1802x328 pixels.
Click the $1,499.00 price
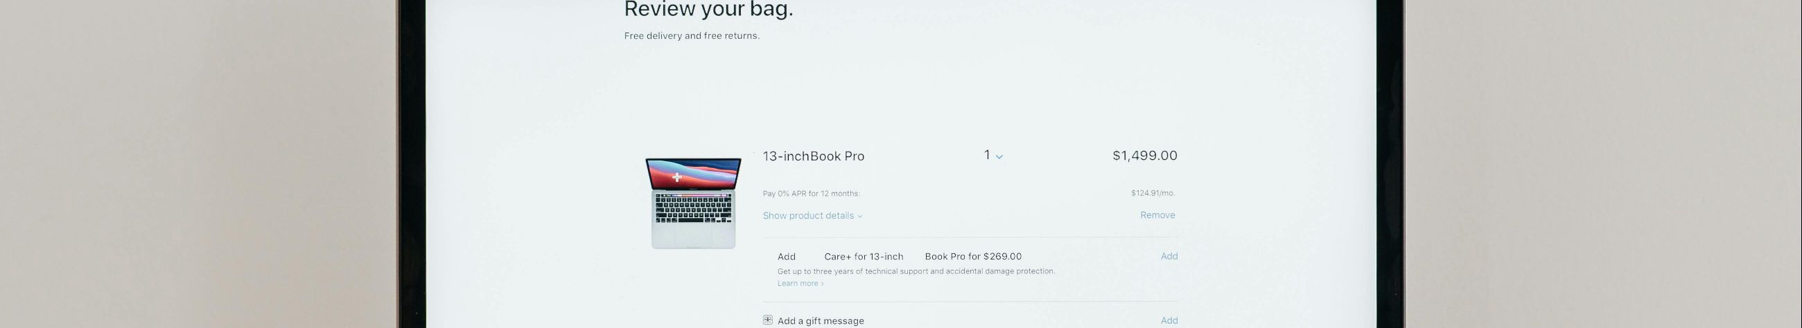click(x=1144, y=156)
